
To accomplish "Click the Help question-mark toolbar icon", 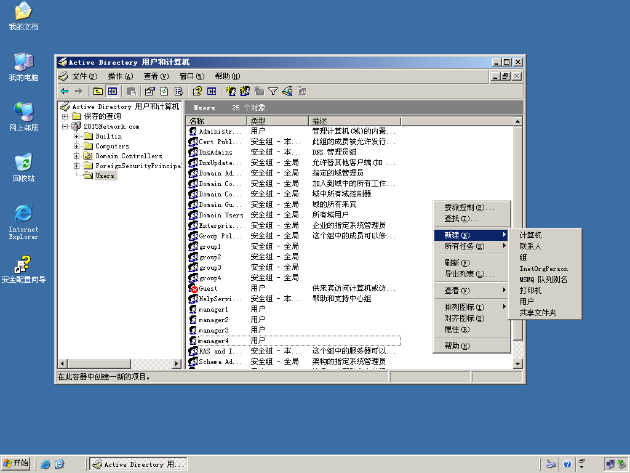I will click(197, 91).
